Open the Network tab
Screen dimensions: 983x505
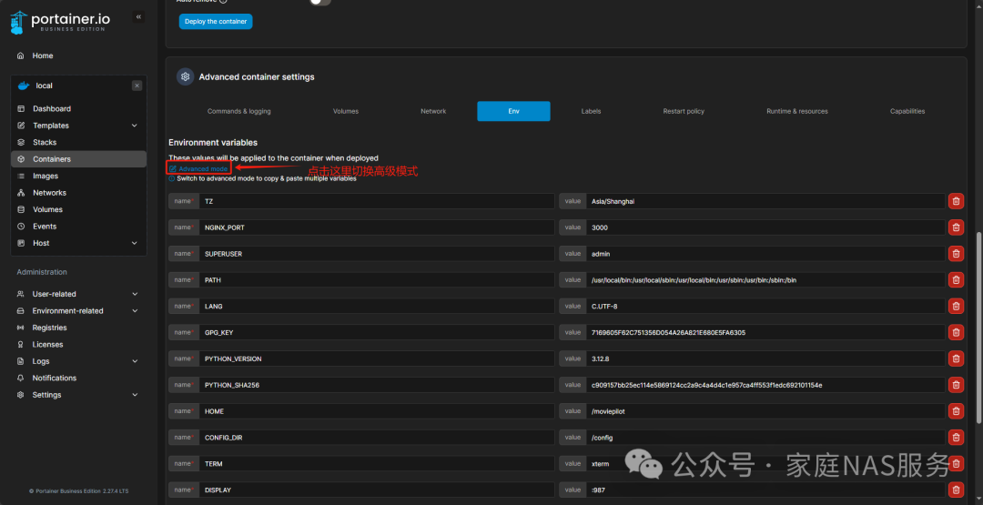pos(433,112)
